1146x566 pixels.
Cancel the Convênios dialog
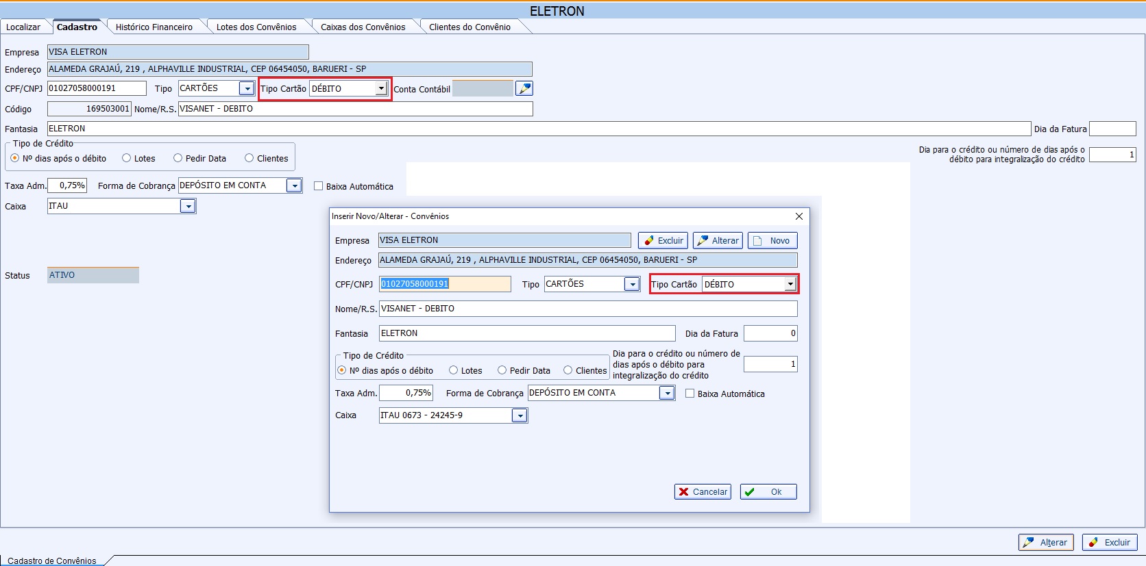[x=703, y=491]
